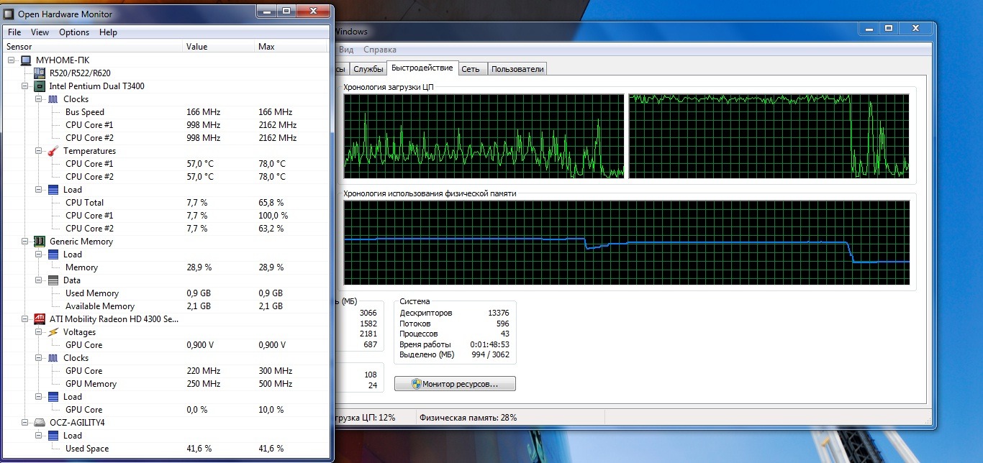The image size is (983, 463).
Task: Click the CPU Load group icon
Action: coord(53,190)
